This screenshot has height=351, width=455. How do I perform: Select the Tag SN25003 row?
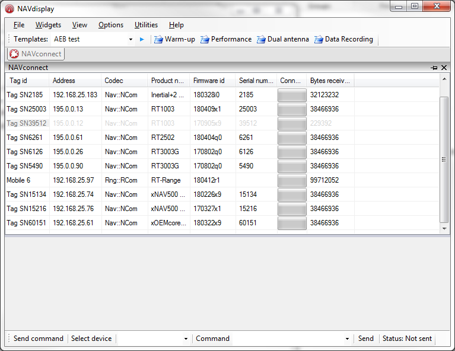point(222,109)
